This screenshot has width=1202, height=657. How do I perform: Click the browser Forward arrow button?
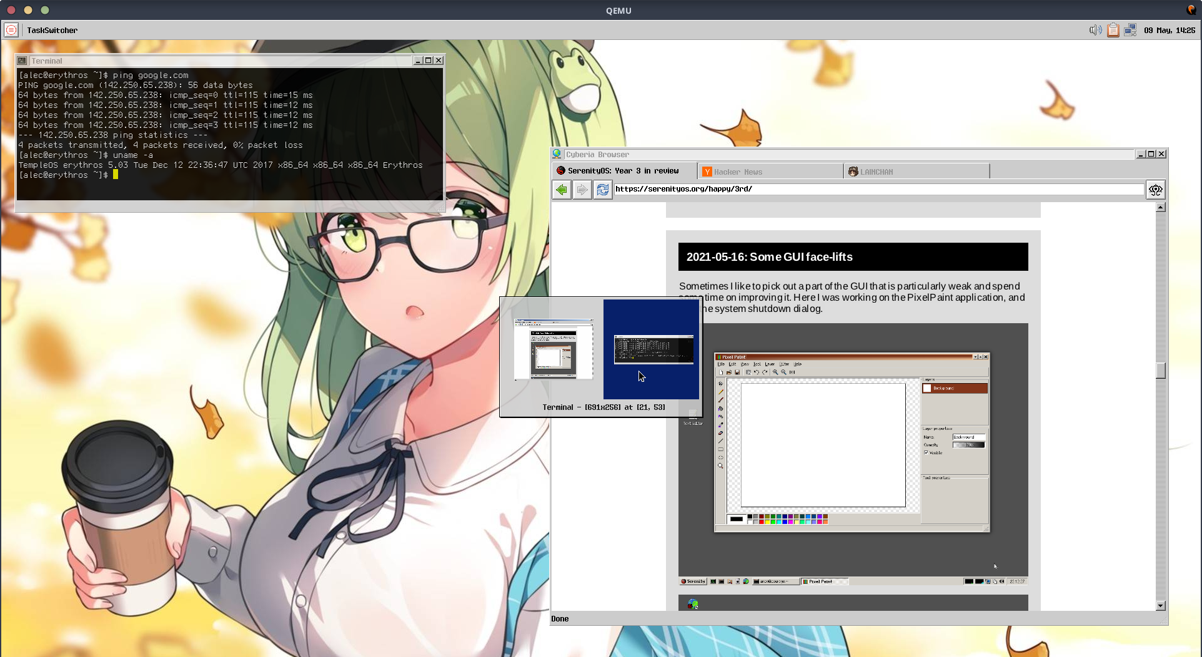click(582, 190)
